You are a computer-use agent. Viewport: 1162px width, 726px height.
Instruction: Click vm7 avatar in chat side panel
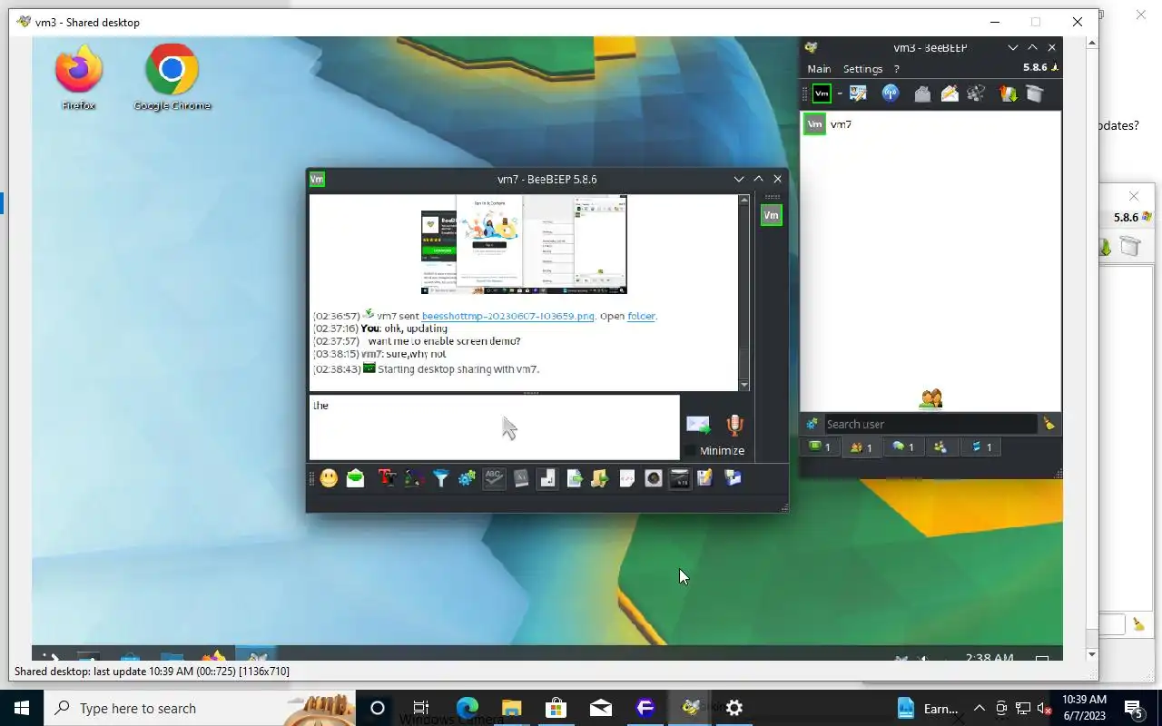click(771, 215)
